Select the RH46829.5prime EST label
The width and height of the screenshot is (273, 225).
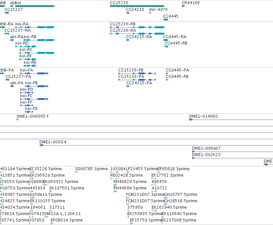[x=130, y=182]
